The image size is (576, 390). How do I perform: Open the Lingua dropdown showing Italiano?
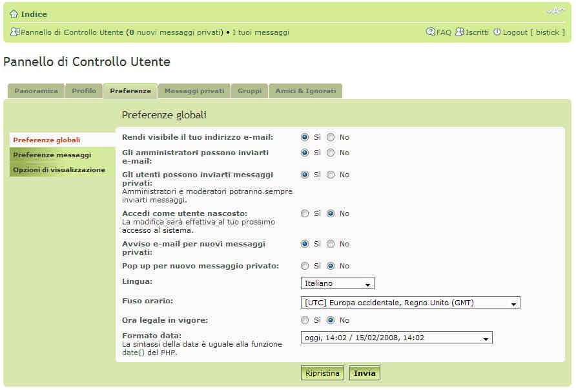coord(337,283)
